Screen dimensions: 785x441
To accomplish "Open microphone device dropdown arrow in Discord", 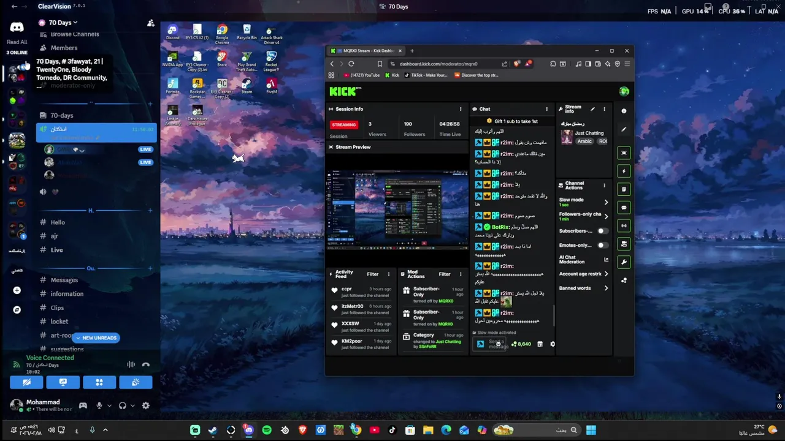I will pyautogui.click(x=109, y=405).
